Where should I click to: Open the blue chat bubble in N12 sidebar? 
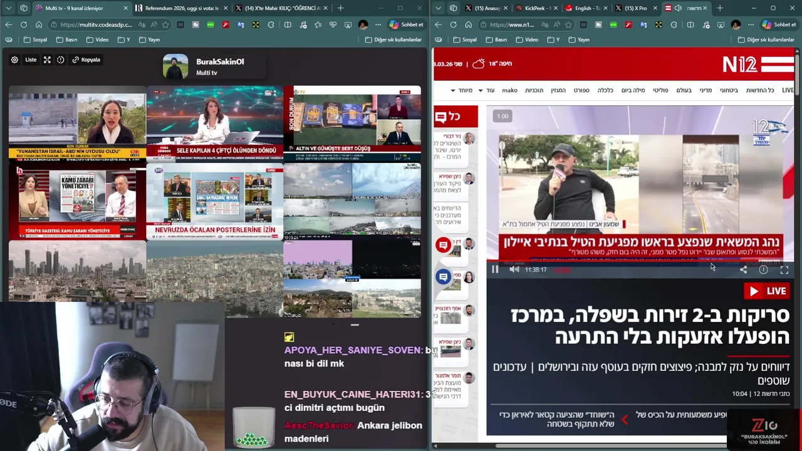pos(444,277)
